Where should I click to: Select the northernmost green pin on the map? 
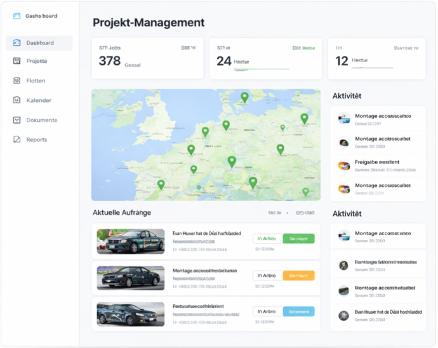[244, 96]
